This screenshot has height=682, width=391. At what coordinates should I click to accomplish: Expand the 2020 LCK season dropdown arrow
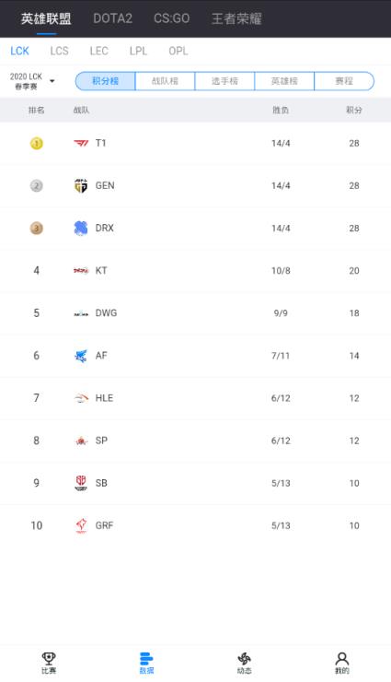pyautogui.click(x=52, y=81)
